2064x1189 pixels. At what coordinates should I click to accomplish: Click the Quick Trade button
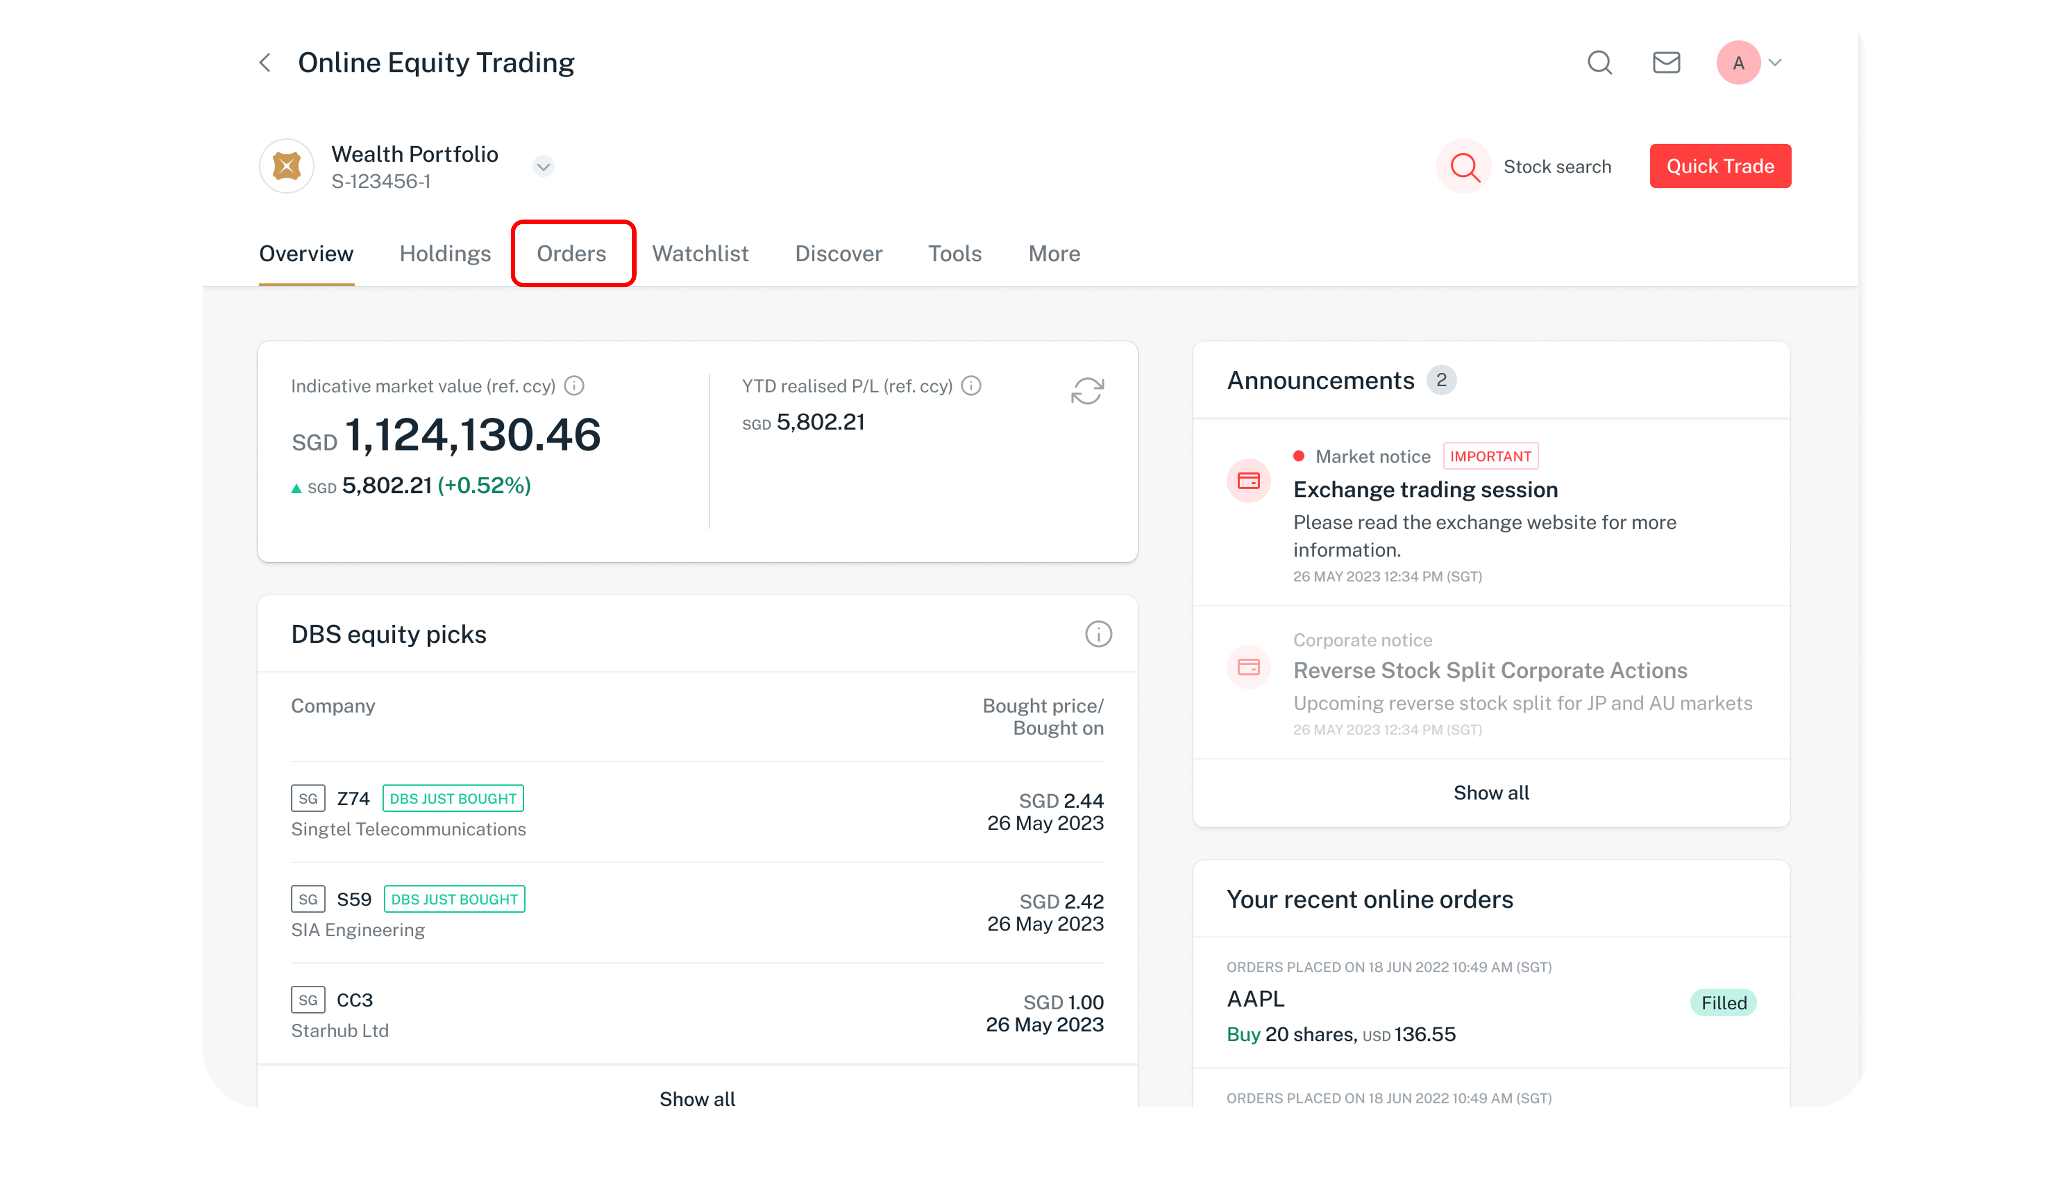point(1720,166)
